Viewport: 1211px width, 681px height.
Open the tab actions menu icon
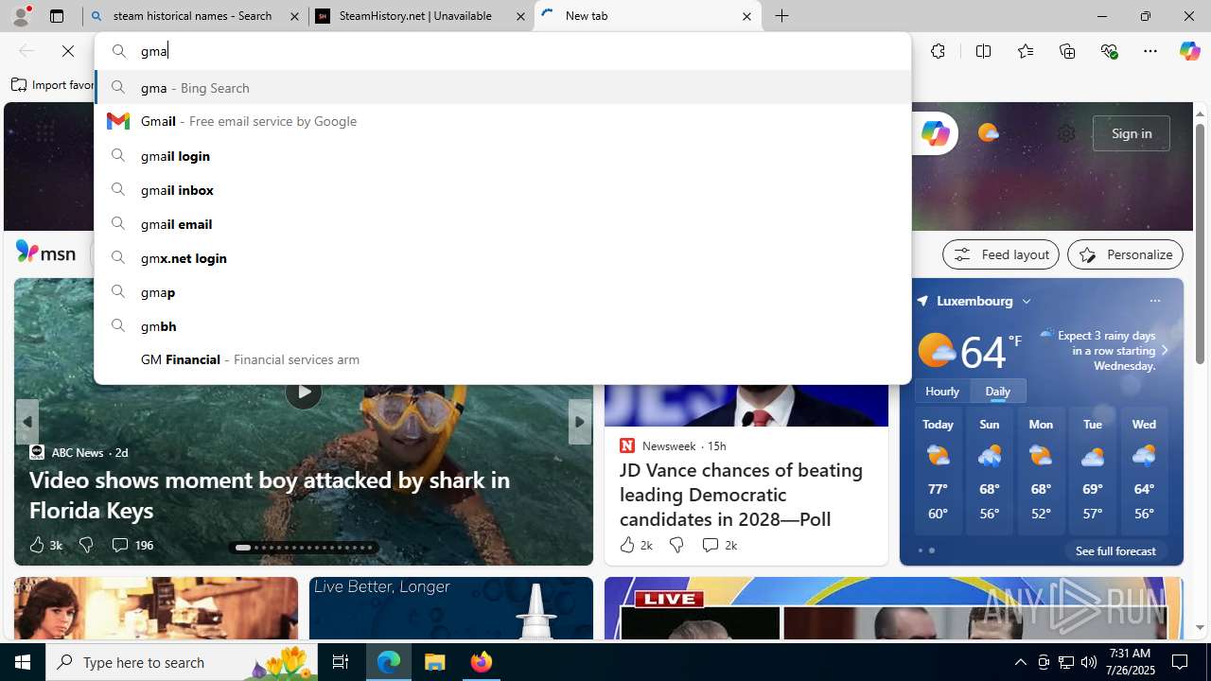[x=57, y=16]
